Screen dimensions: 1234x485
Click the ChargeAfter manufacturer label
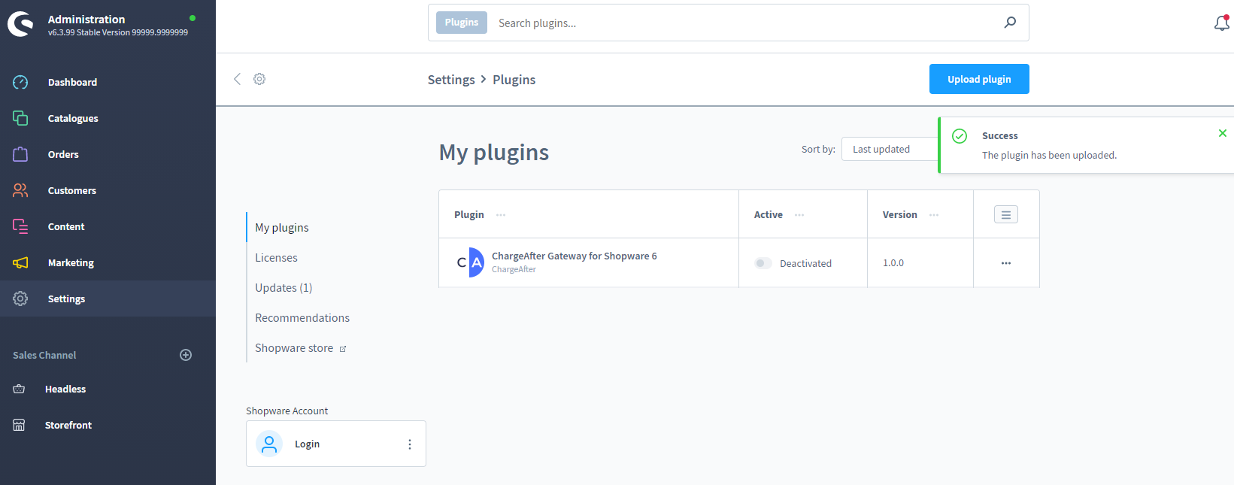pos(514,269)
